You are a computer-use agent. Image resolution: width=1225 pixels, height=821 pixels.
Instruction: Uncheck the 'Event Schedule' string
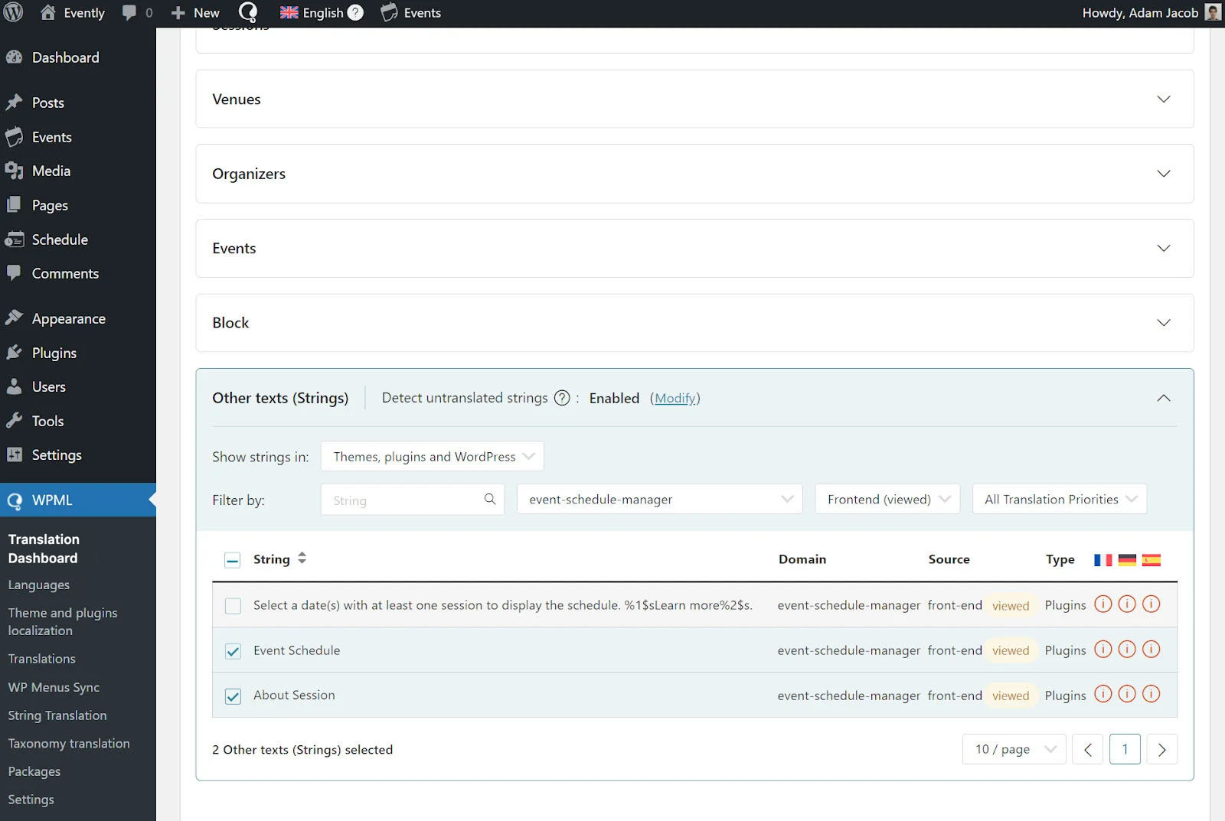pos(233,651)
